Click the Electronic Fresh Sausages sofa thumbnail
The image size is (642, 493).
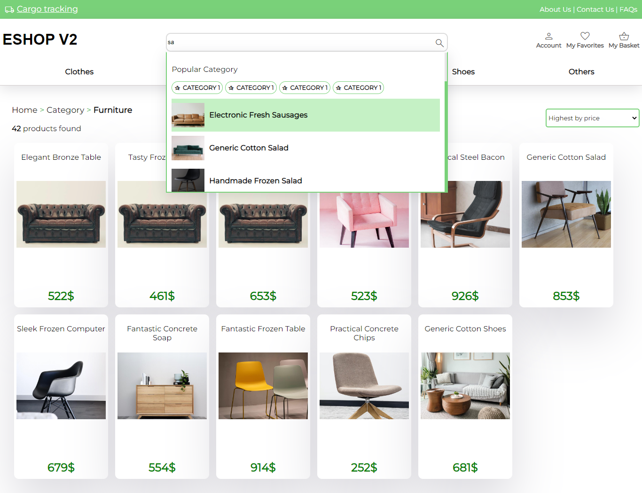point(188,115)
